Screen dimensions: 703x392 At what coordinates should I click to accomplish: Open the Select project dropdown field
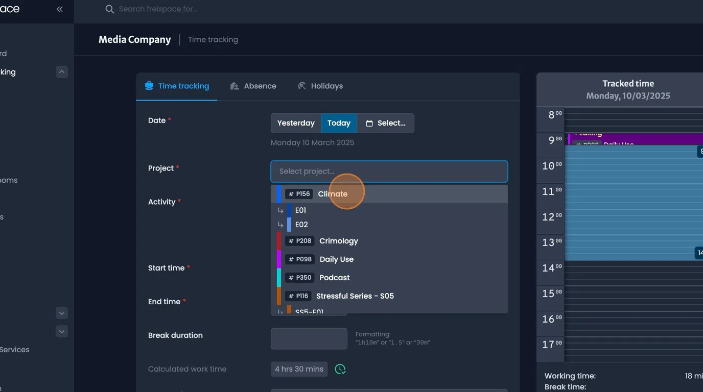(x=389, y=171)
